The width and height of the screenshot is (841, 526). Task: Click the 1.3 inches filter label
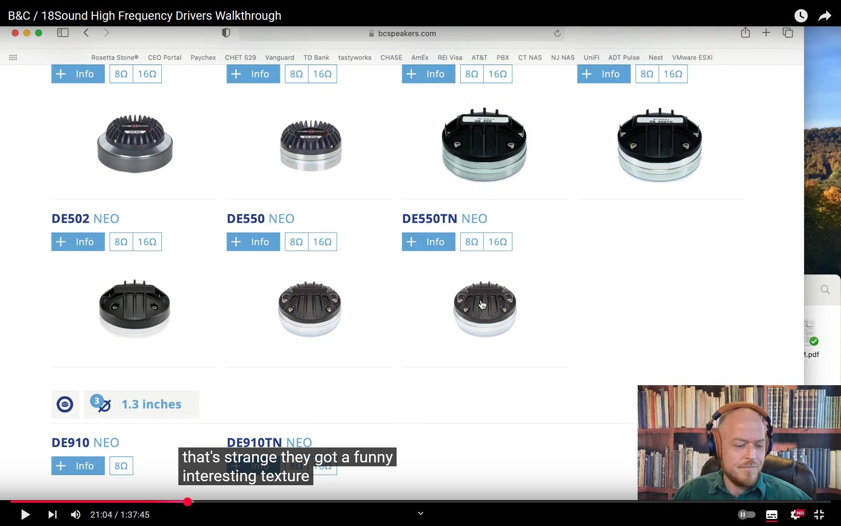151,404
